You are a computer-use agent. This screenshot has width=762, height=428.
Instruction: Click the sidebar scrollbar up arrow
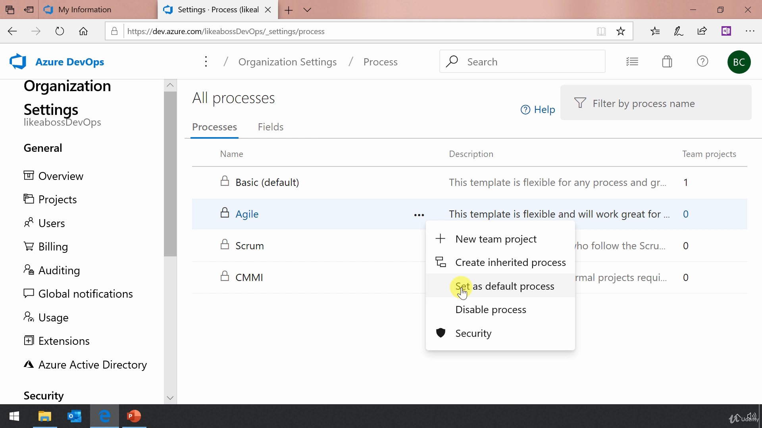170,85
